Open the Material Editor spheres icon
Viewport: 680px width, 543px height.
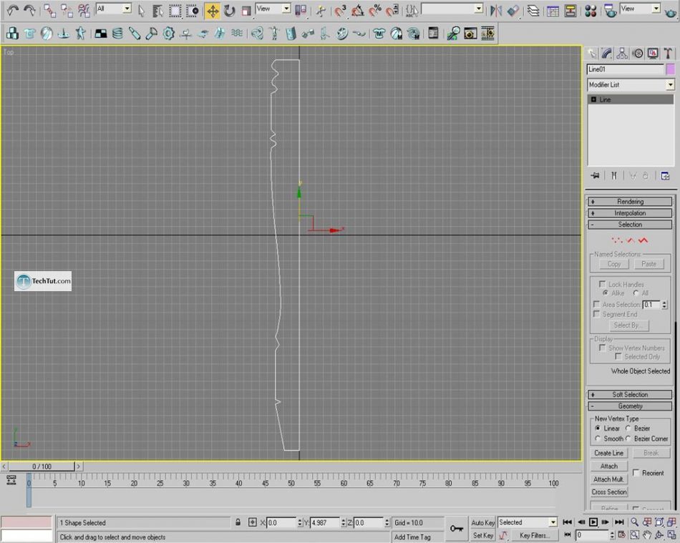tap(591, 11)
